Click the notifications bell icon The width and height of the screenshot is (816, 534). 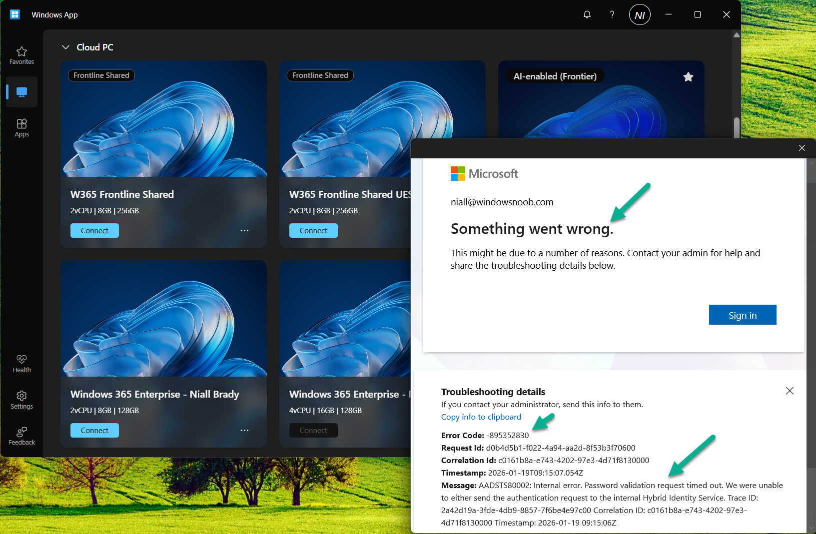click(x=587, y=14)
